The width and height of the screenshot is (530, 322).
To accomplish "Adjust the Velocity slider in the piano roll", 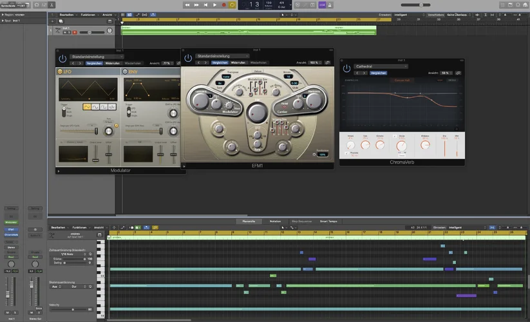I will [72, 309].
